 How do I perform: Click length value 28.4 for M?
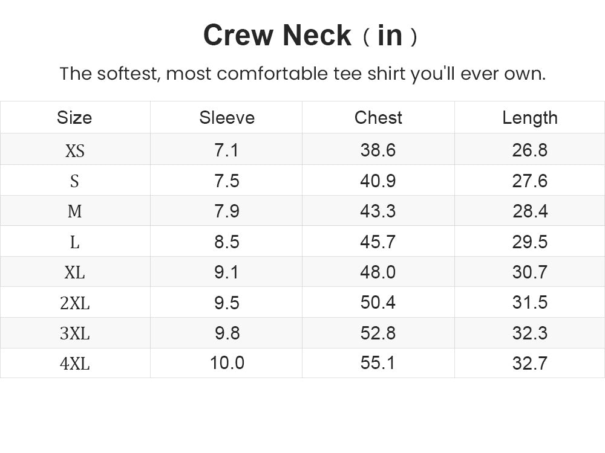pos(530,211)
